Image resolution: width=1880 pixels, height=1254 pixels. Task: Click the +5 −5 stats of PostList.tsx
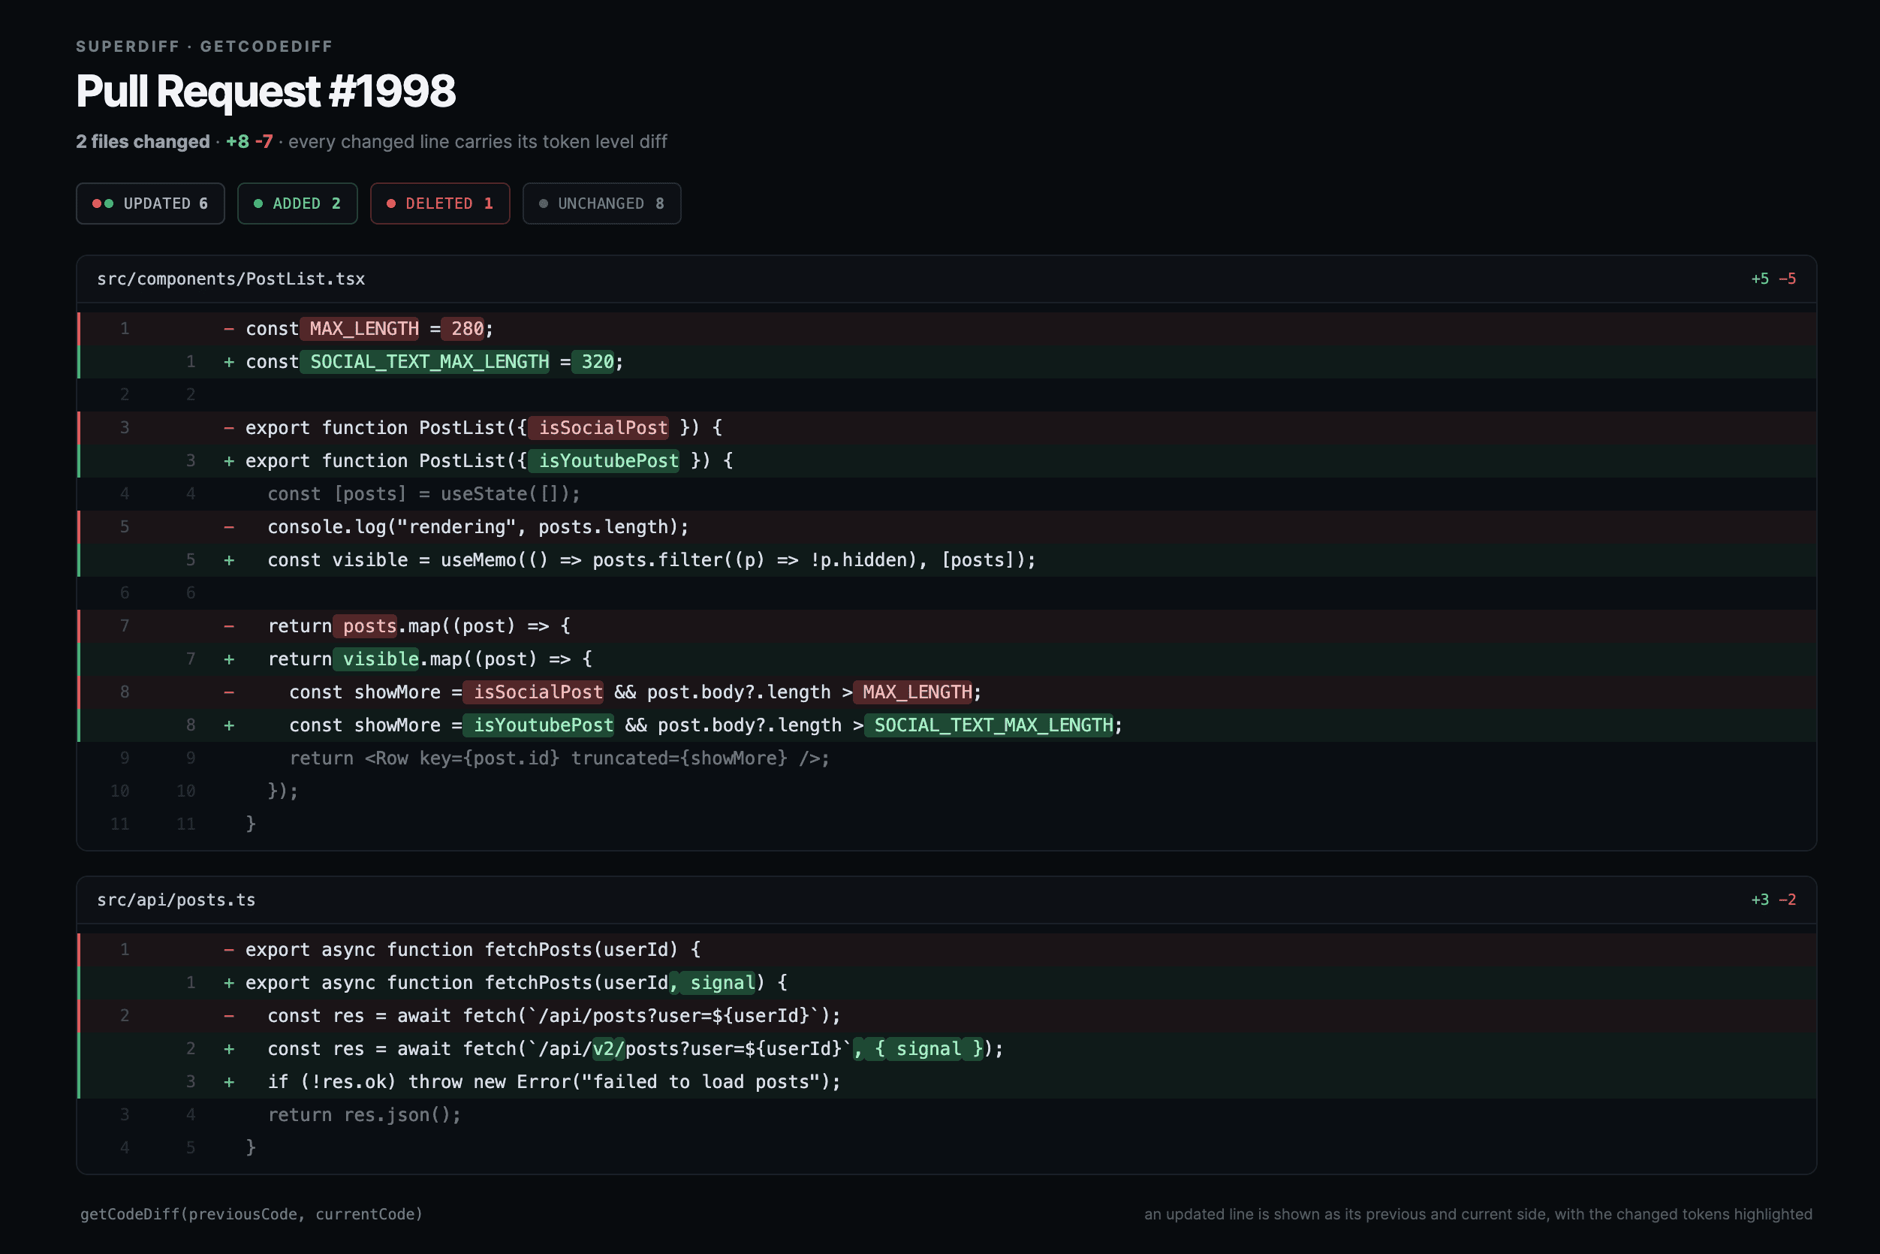click(x=1773, y=279)
